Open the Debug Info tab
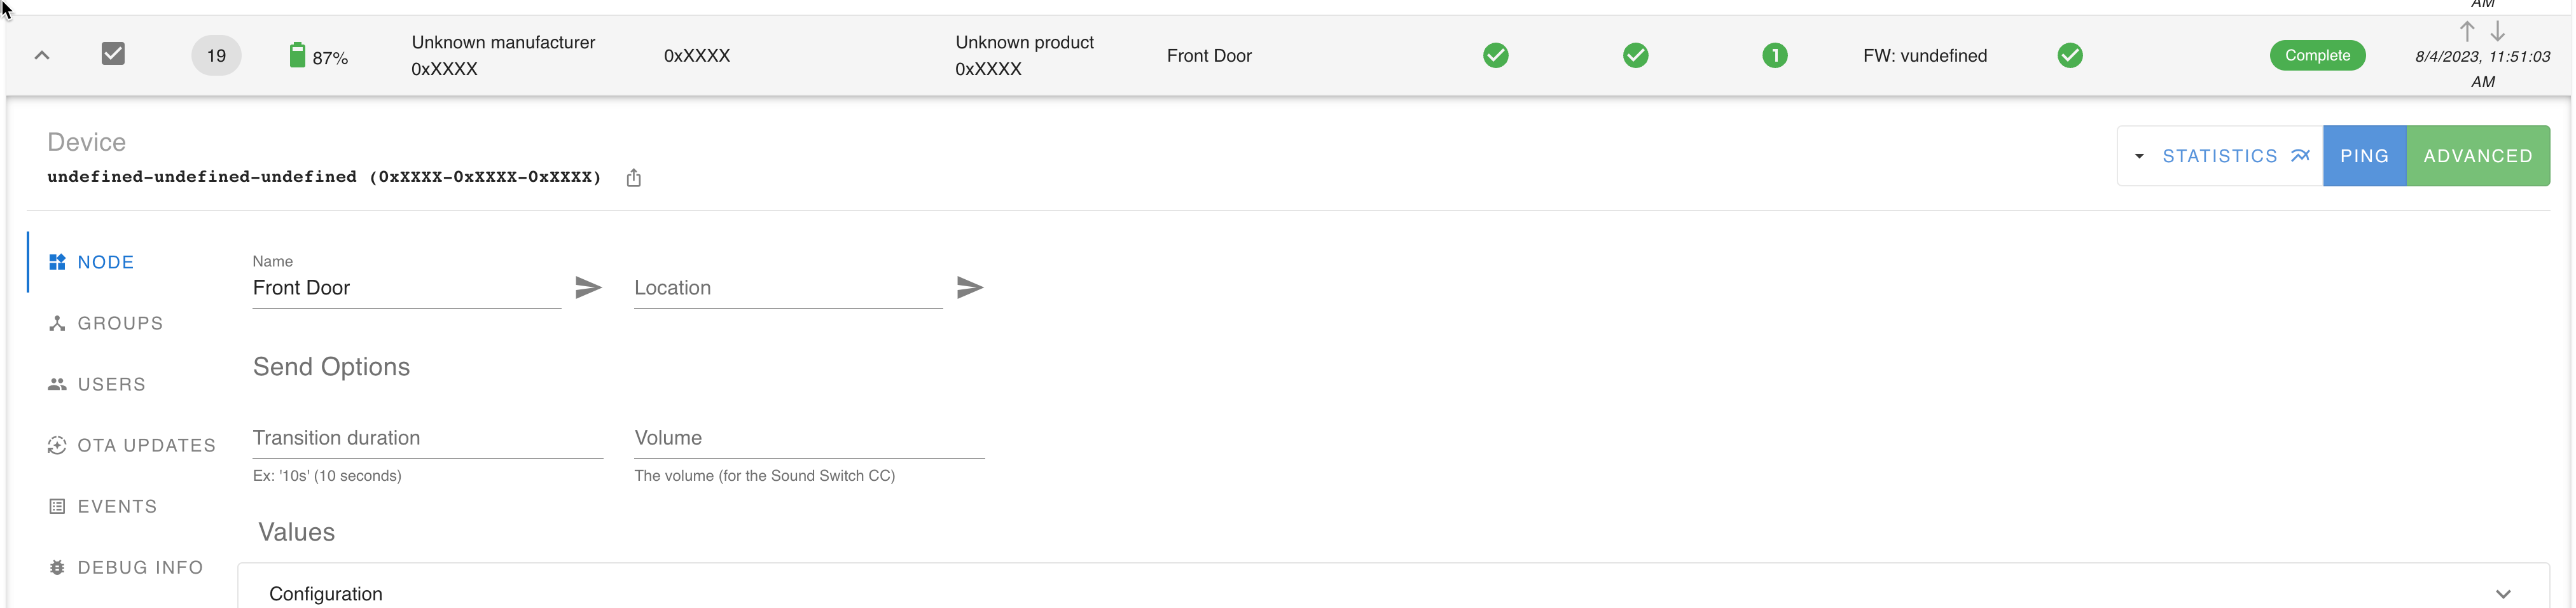This screenshot has width=2576, height=608. click(x=140, y=568)
